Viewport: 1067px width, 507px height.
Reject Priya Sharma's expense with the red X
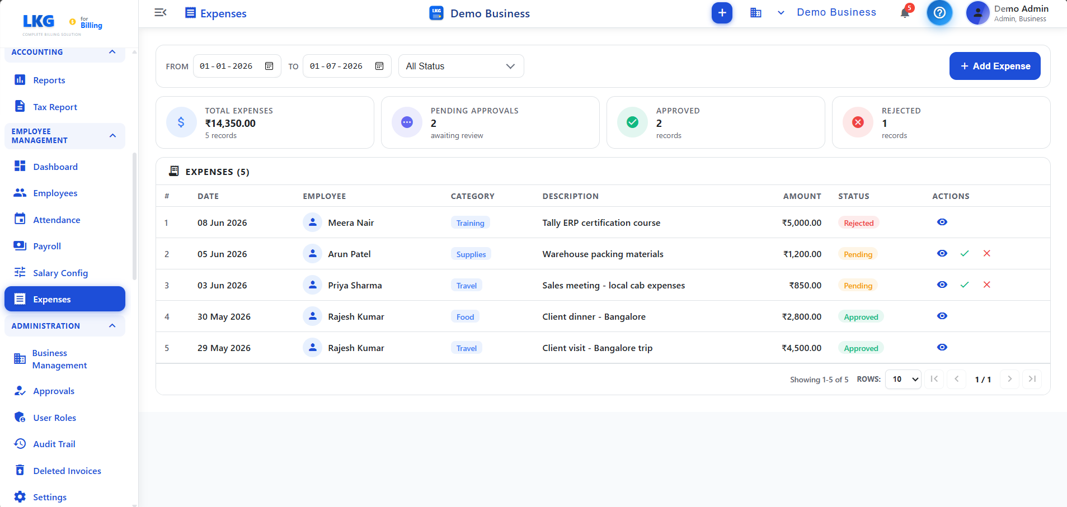(987, 285)
